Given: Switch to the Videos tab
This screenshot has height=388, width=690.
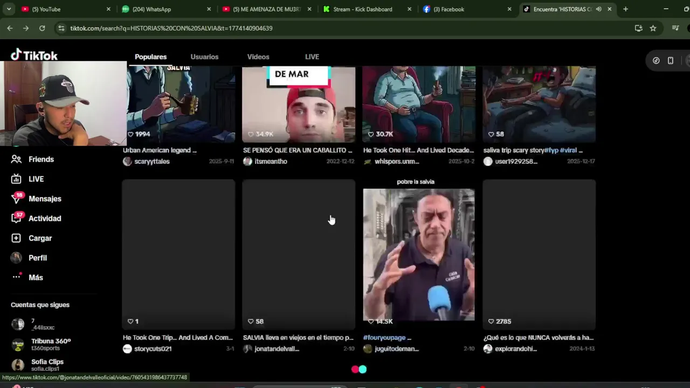Looking at the screenshot, I should click(258, 57).
